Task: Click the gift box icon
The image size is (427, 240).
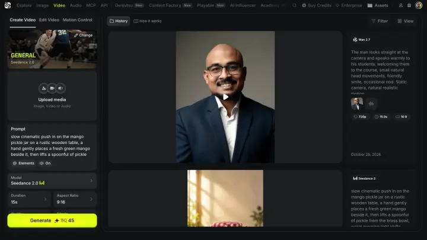Action: [409, 5]
